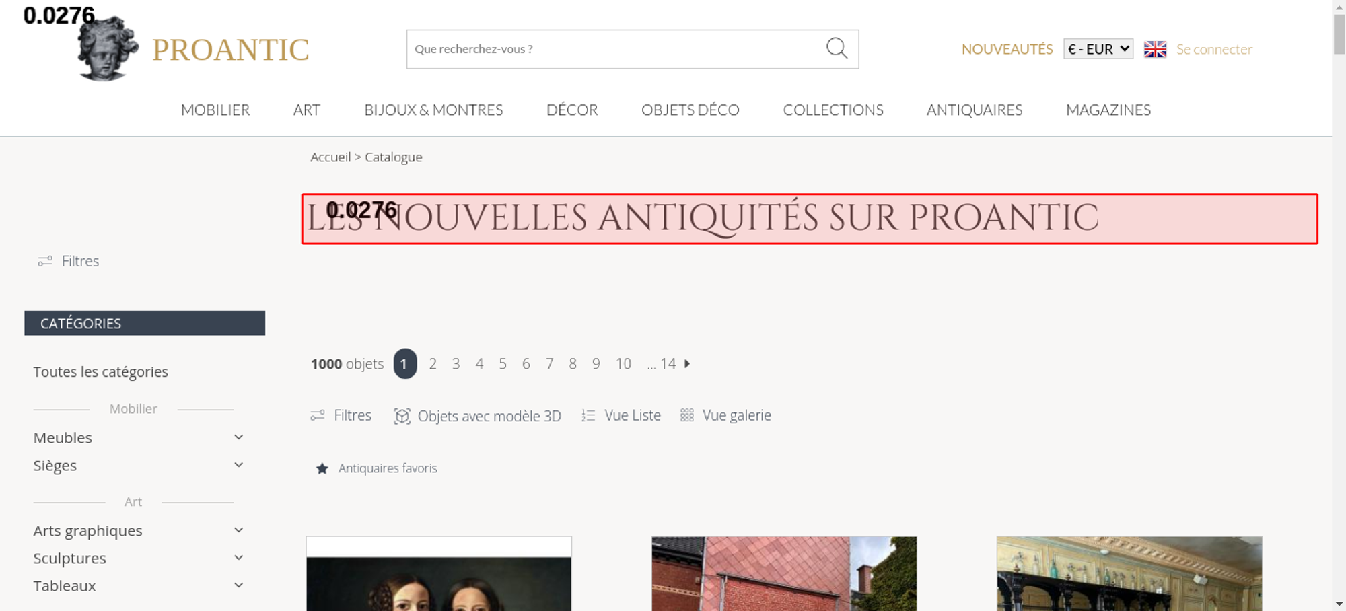Open the NOUVEAUTÉS link
The width and height of the screenshot is (1346, 611).
(x=1007, y=49)
